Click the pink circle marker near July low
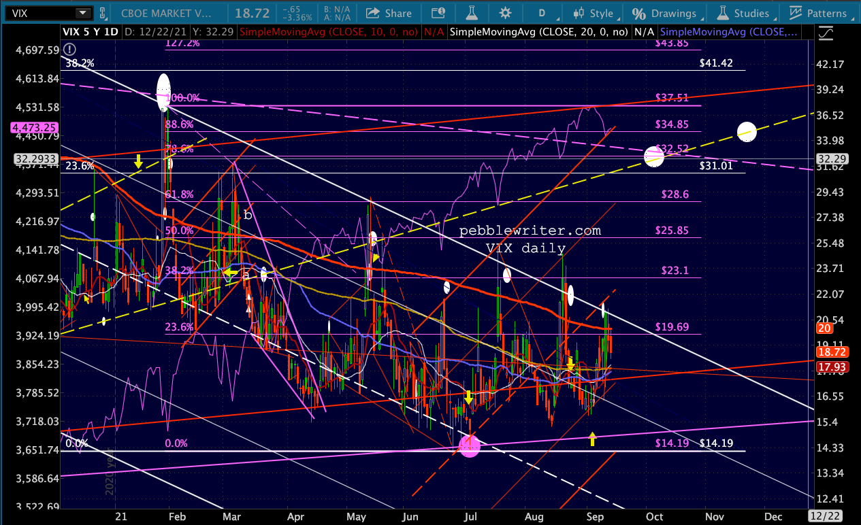The image size is (861, 525). point(470,446)
